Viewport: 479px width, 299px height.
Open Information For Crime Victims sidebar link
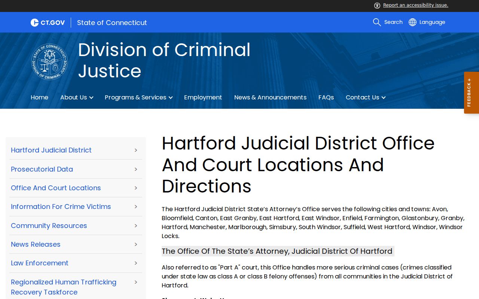[x=61, y=206]
